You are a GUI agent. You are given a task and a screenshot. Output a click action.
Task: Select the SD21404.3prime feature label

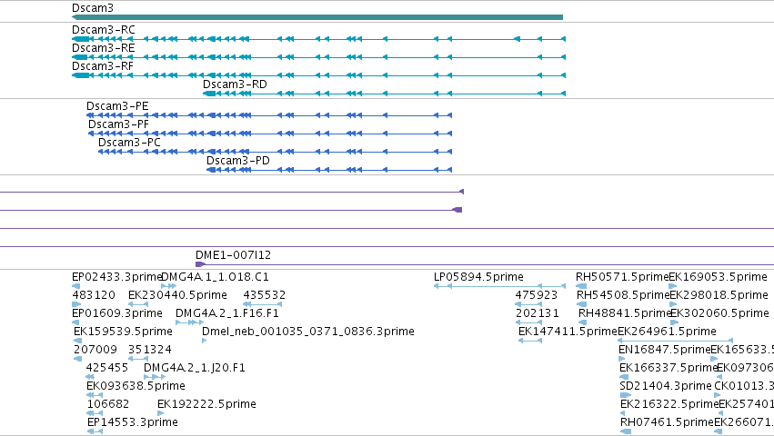[x=666, y=386]
